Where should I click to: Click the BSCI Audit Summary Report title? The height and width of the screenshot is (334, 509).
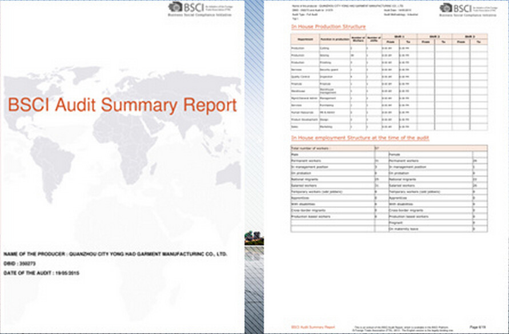click(122, 105)
